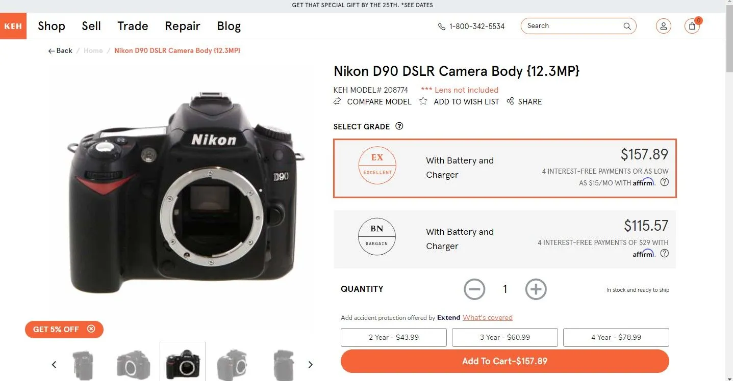Increase quantity with plus button
This screenshot has height=381, width=733.
pyautogui.click(x=536, y=289)
